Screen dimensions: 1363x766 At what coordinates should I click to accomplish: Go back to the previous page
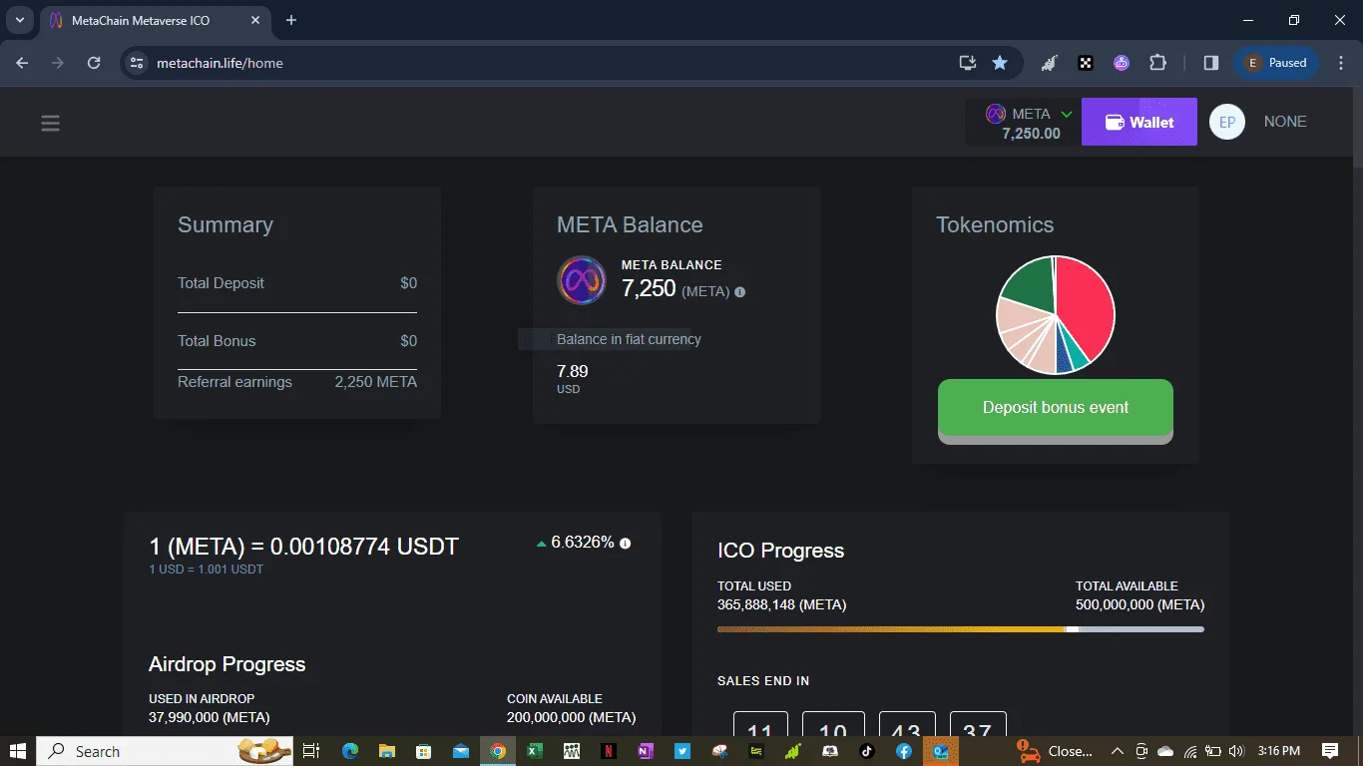tap(22, 63)
